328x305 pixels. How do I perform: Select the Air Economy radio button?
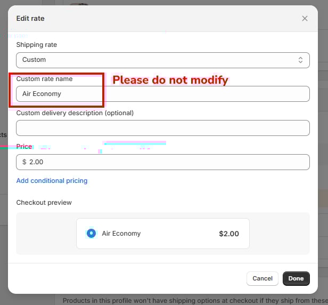[x=91, y=234]
